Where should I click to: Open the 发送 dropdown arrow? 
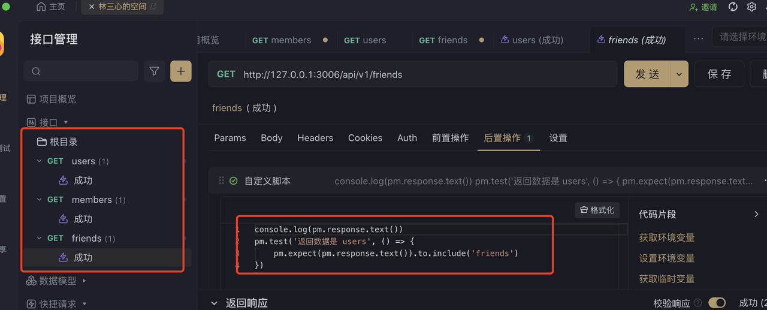pyautogui.click(x=679, y=74)
